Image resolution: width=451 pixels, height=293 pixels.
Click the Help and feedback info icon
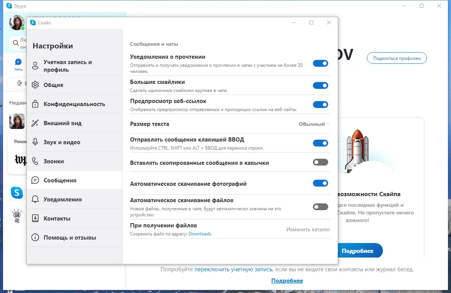coord(35,237)
